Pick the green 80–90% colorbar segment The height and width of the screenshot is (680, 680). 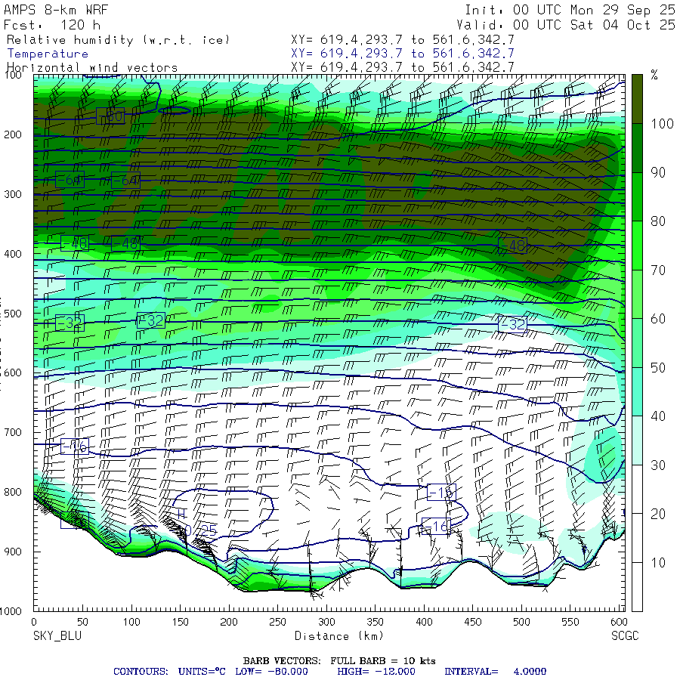(637, 197)
